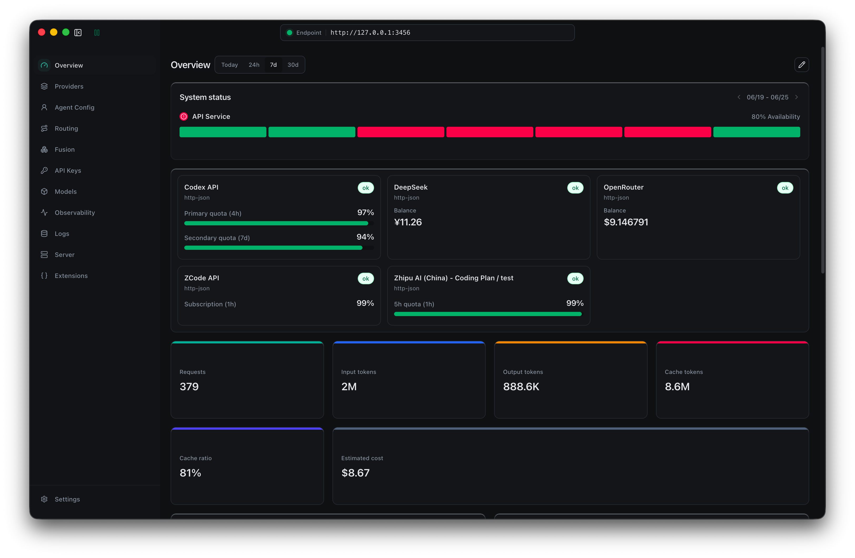Click the last green status bar segment

coord(757,132)
